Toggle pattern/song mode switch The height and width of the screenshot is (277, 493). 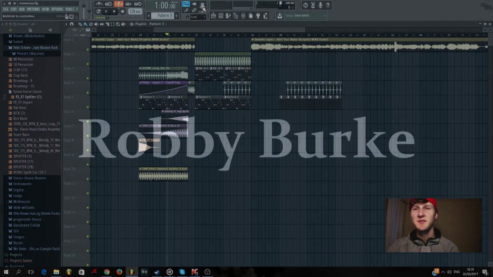tap(98, 12)
